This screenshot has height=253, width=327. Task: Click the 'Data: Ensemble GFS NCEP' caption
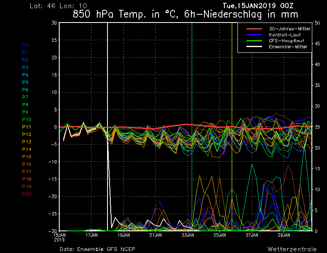click(97, 249)
